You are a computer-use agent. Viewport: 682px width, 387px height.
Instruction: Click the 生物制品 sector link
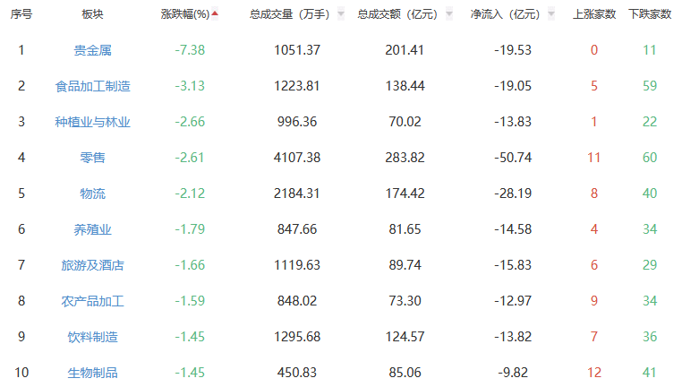(92, 373)
